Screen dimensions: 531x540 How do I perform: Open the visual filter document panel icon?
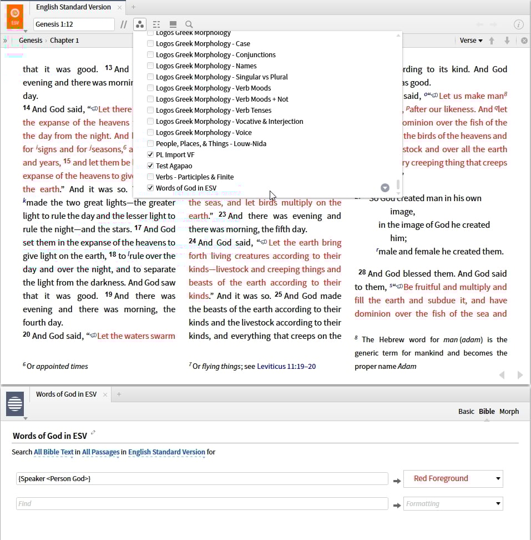coord(15,404)
